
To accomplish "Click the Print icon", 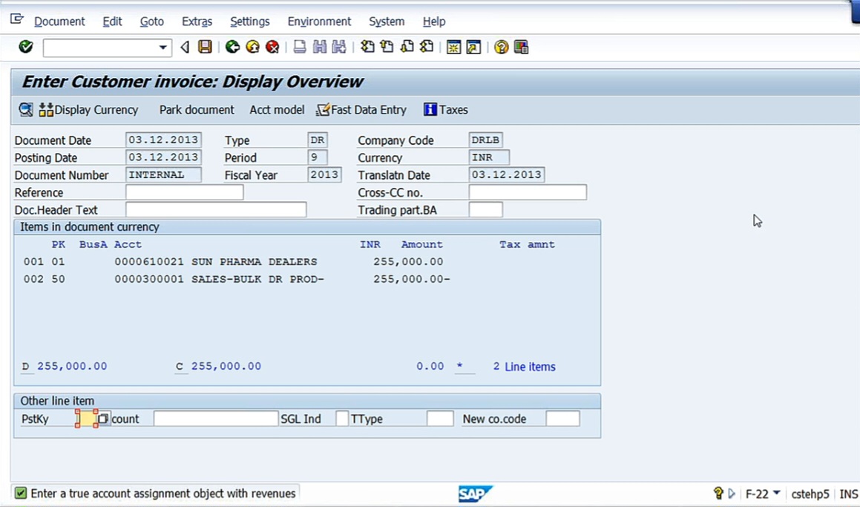I will (x=300, y=48).
